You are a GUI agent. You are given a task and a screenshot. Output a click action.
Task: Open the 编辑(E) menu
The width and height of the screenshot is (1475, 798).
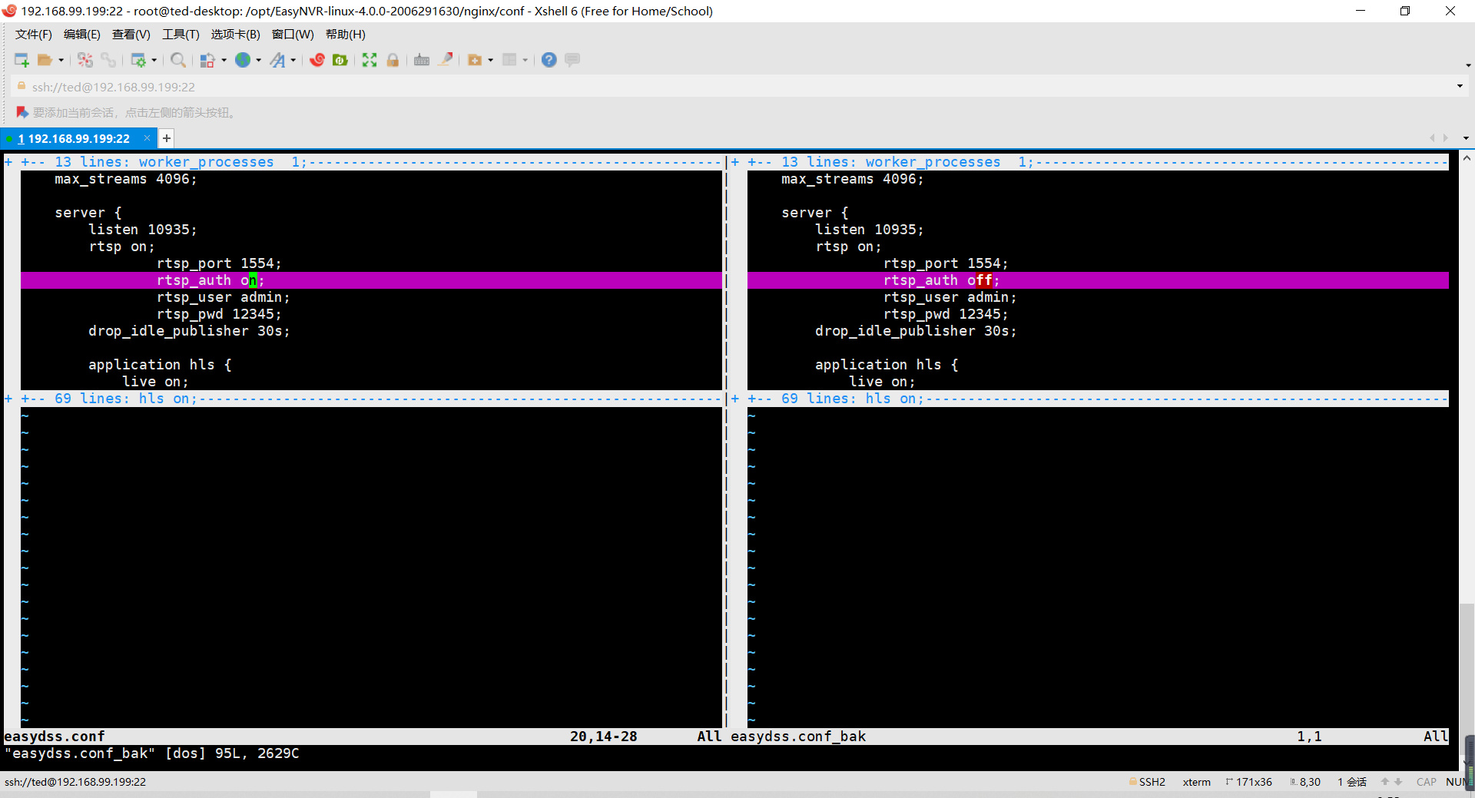(x=82, y=34)
